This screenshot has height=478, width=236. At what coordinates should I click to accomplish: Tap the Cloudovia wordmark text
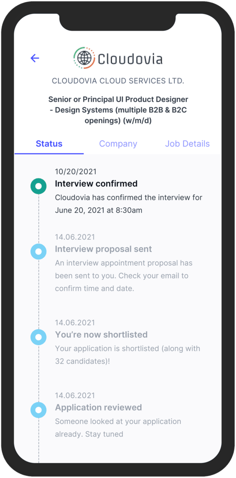point(130,59)
